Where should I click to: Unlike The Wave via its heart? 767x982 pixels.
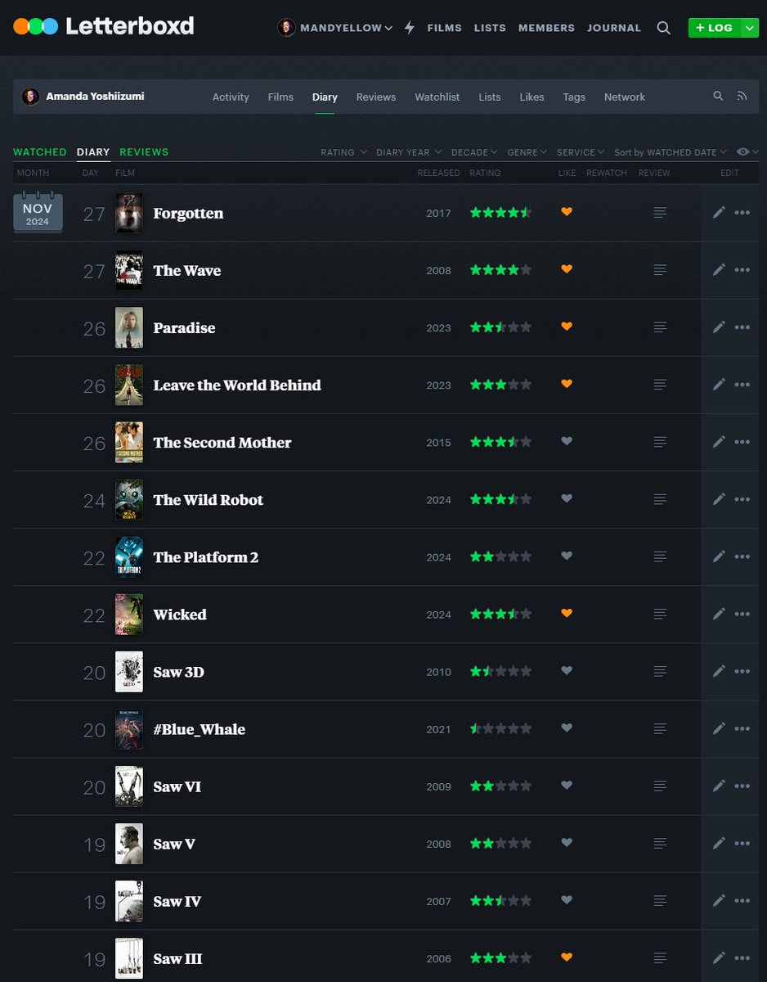click(x=567, y=269)
